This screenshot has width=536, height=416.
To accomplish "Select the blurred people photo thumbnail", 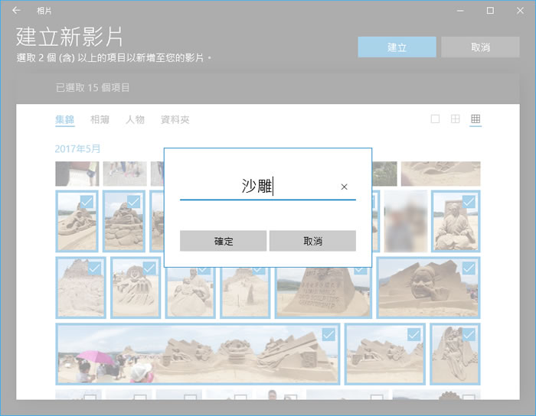I will 405,221.
